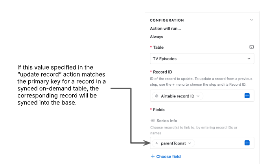Collapse the Configuration section chevron
267x167 pixels.
tap(252, 20)
